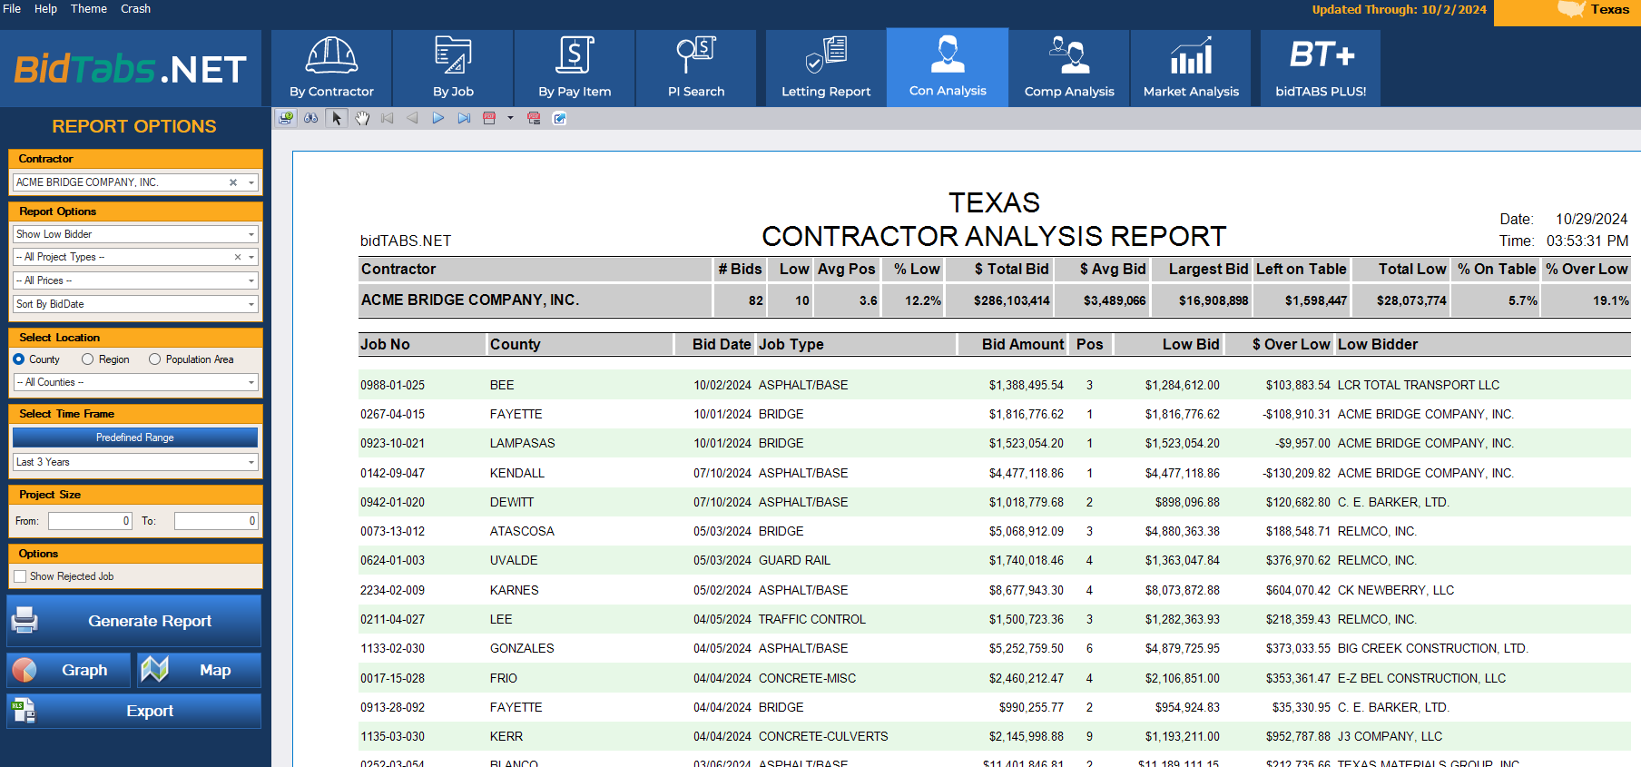The width and height of the screenshot is (1641, 767).
Task: Click the Project Size From field
Action: click(90, 521)
